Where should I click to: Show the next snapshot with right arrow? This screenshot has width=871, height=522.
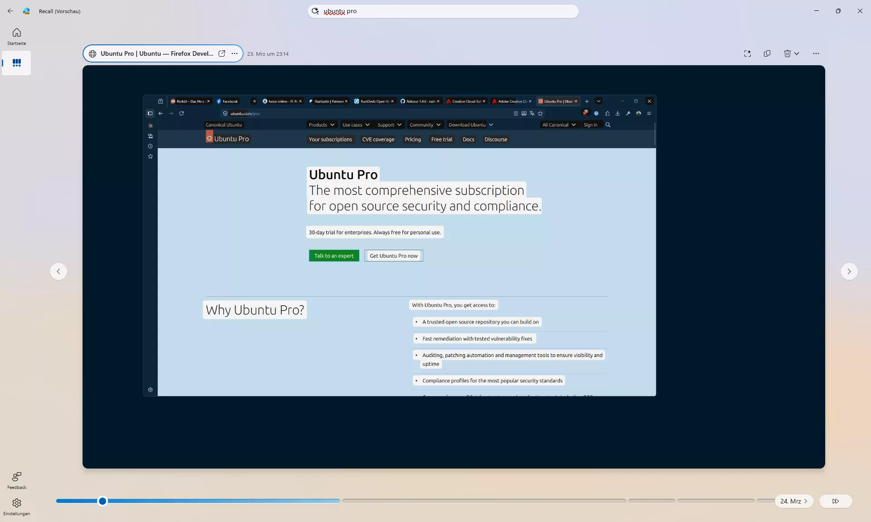(849, 271)
